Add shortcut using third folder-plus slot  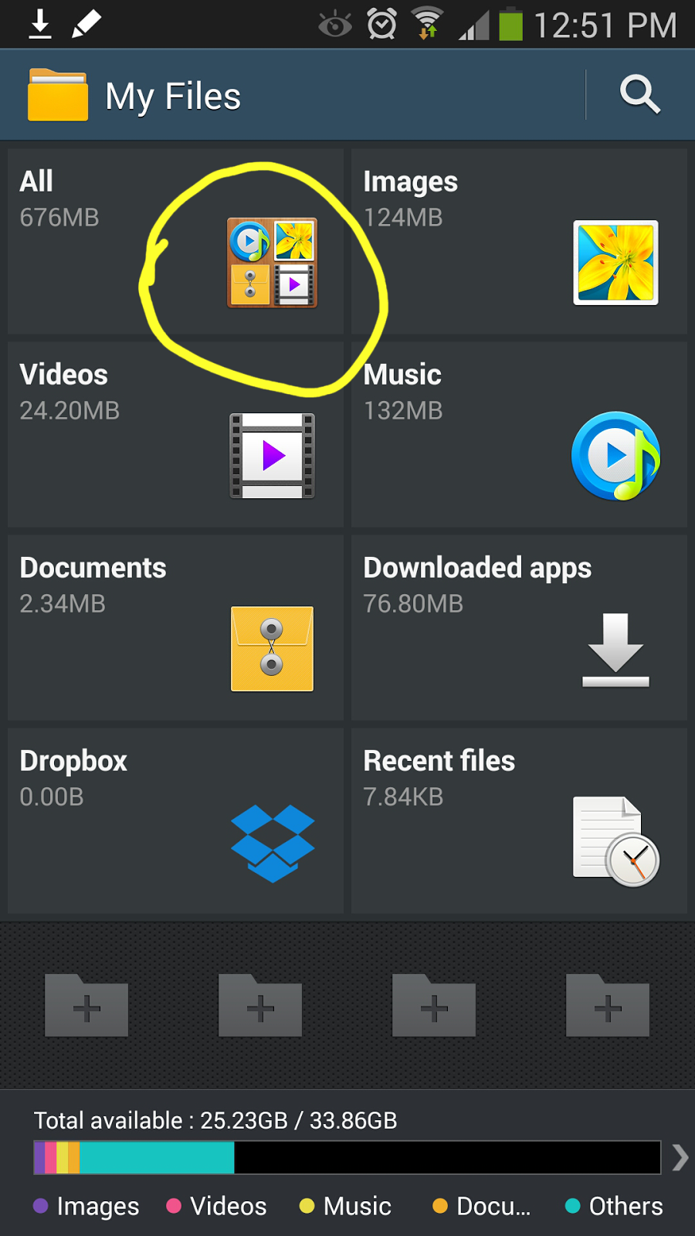(434, 1006)
